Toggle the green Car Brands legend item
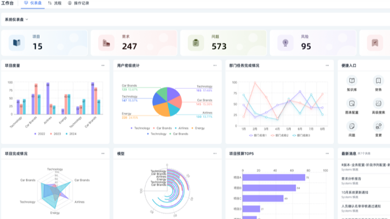The width and height of the screenshot is (390, 219). 179,134
